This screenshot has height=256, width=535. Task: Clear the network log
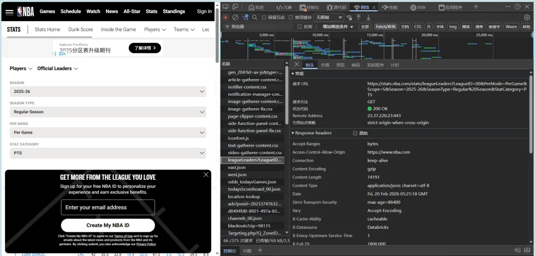tap(235, 17)
